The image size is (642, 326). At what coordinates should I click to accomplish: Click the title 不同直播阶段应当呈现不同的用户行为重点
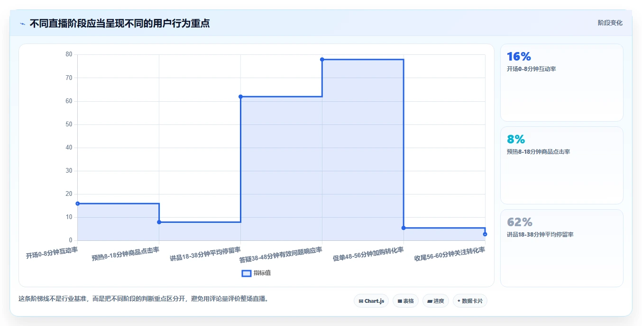click(x=119, y=23)
